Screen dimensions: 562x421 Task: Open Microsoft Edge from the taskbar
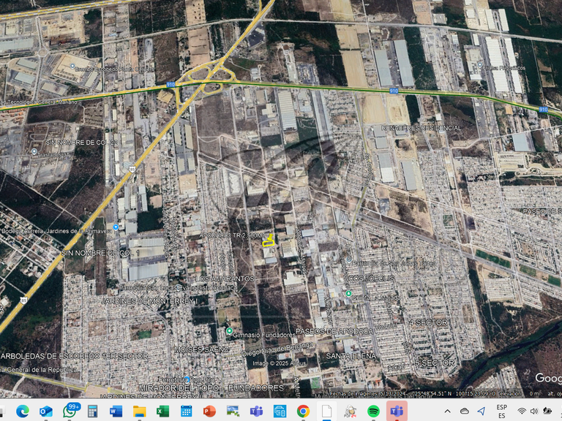pyautogui.click(x=23, y=411)
